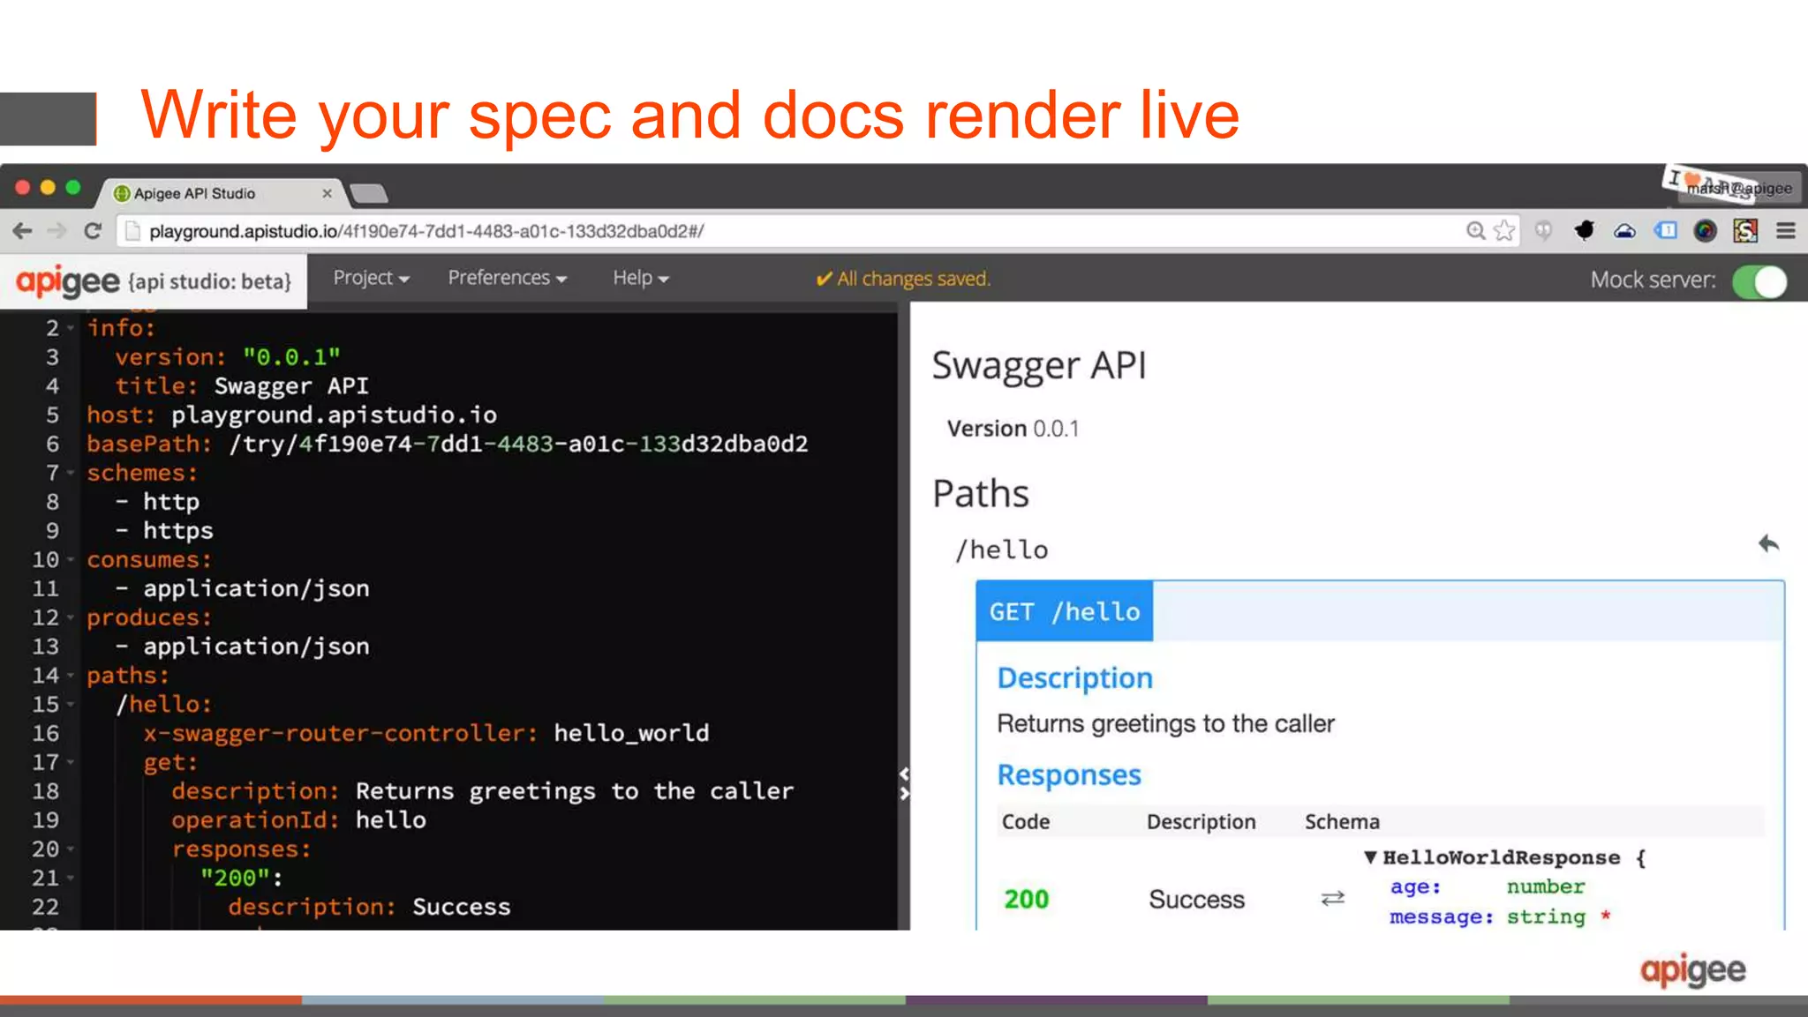Click the grey speech-bubble extension icon
1808x1017 pixels.
(1543, 231)
